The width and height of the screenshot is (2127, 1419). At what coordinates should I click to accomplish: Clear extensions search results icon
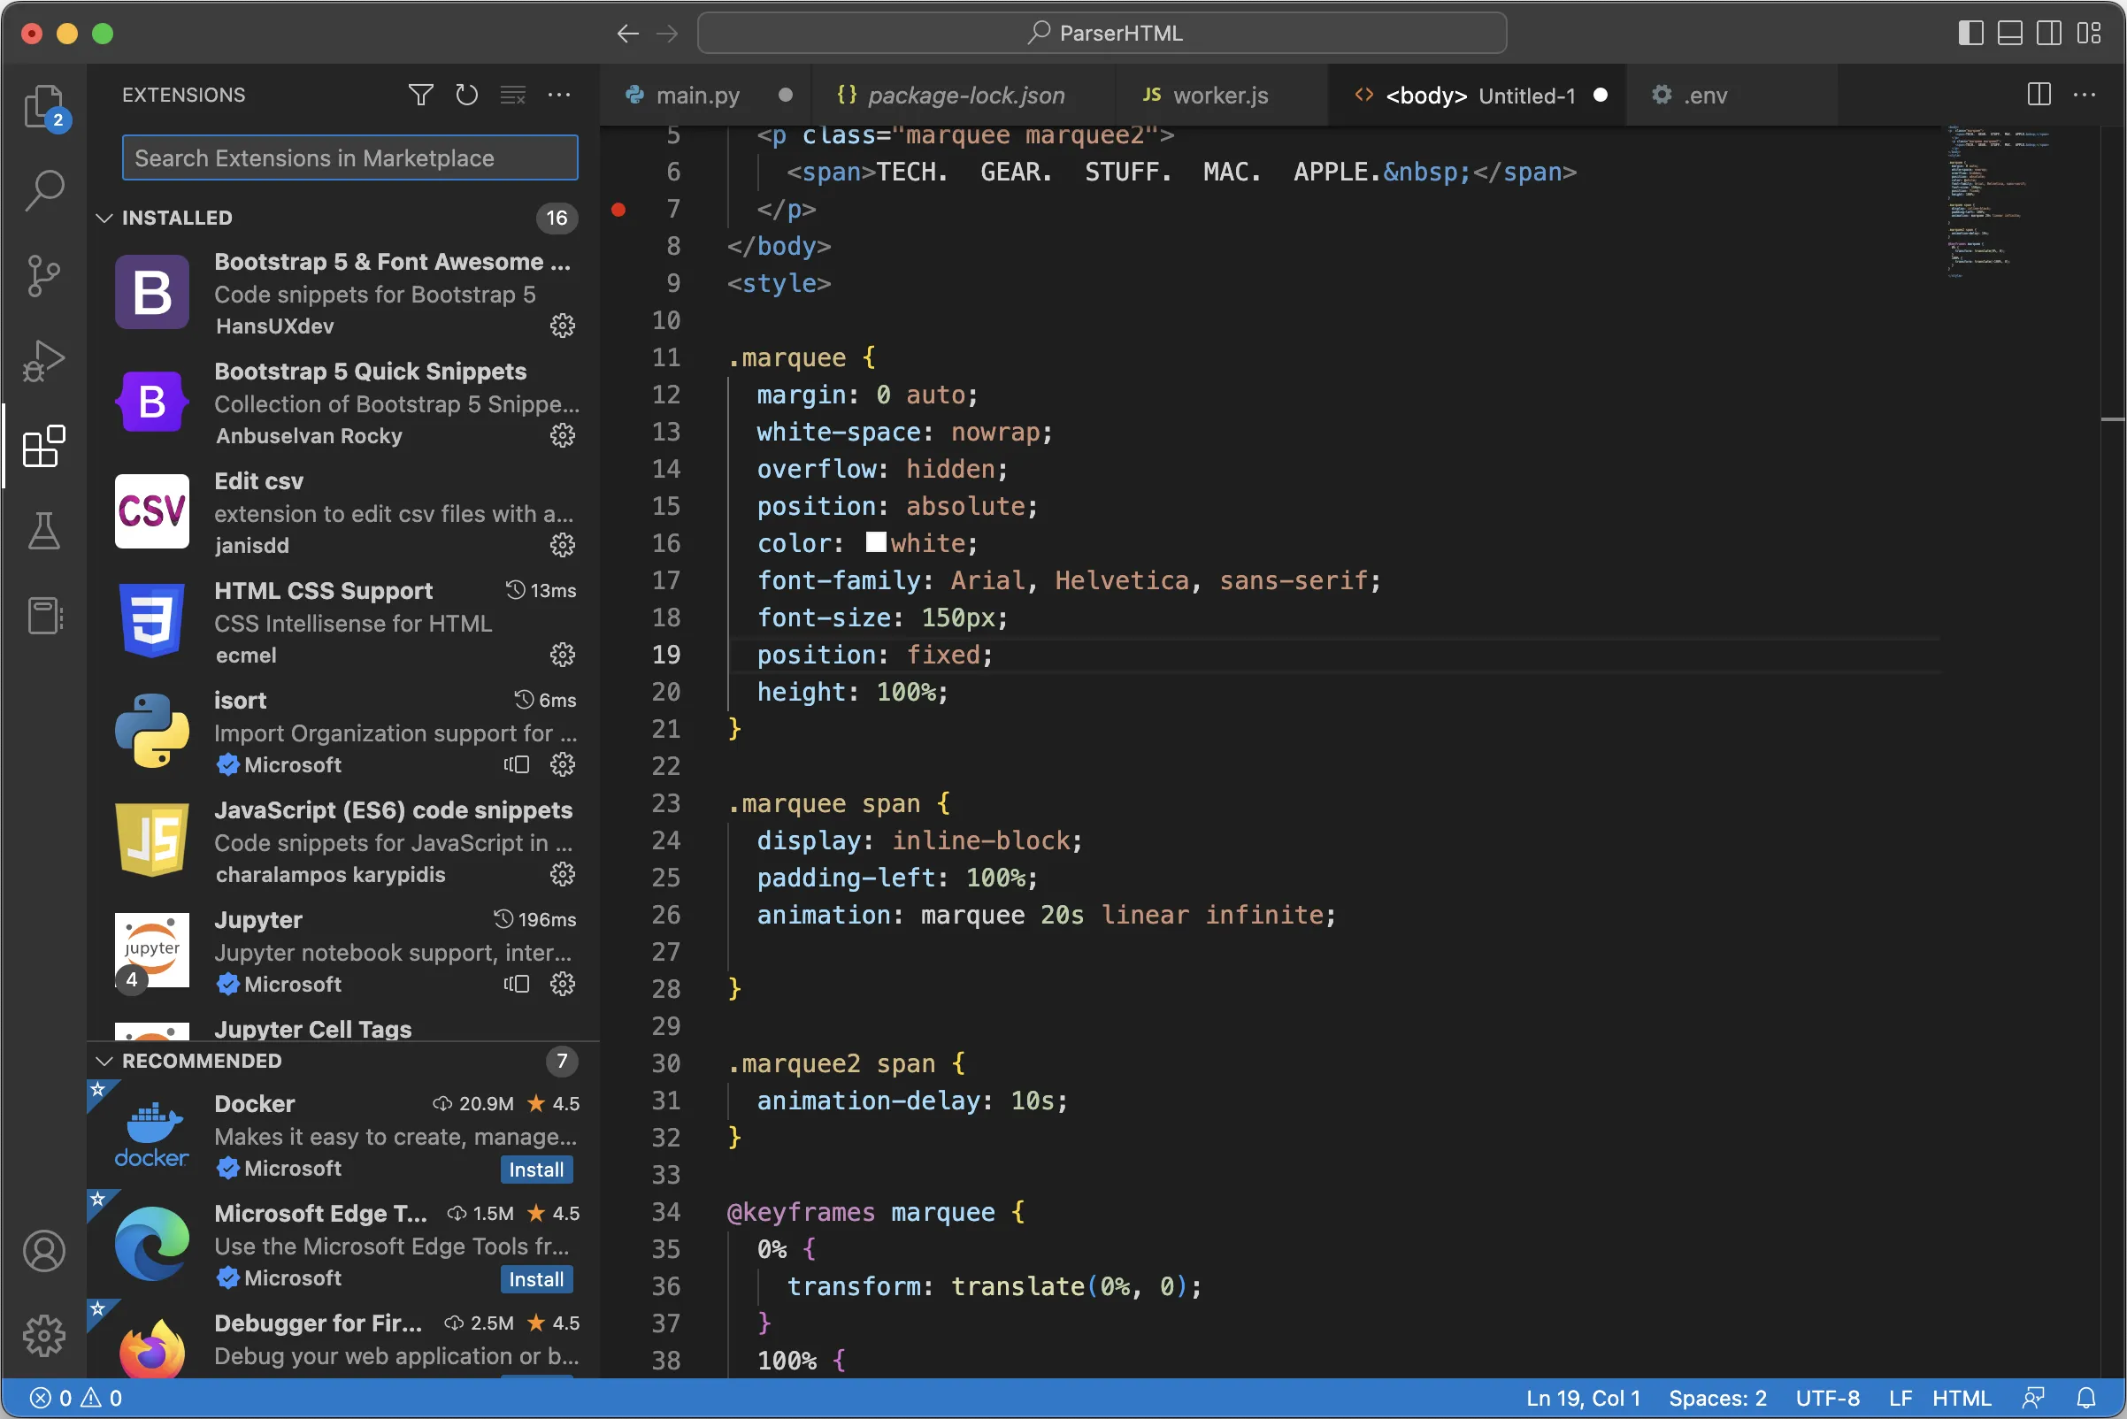[x=513, y=95]
